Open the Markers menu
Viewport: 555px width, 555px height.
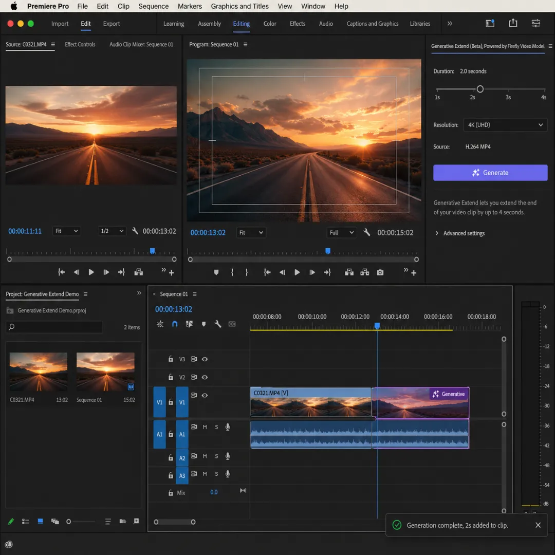coord(190,6)
